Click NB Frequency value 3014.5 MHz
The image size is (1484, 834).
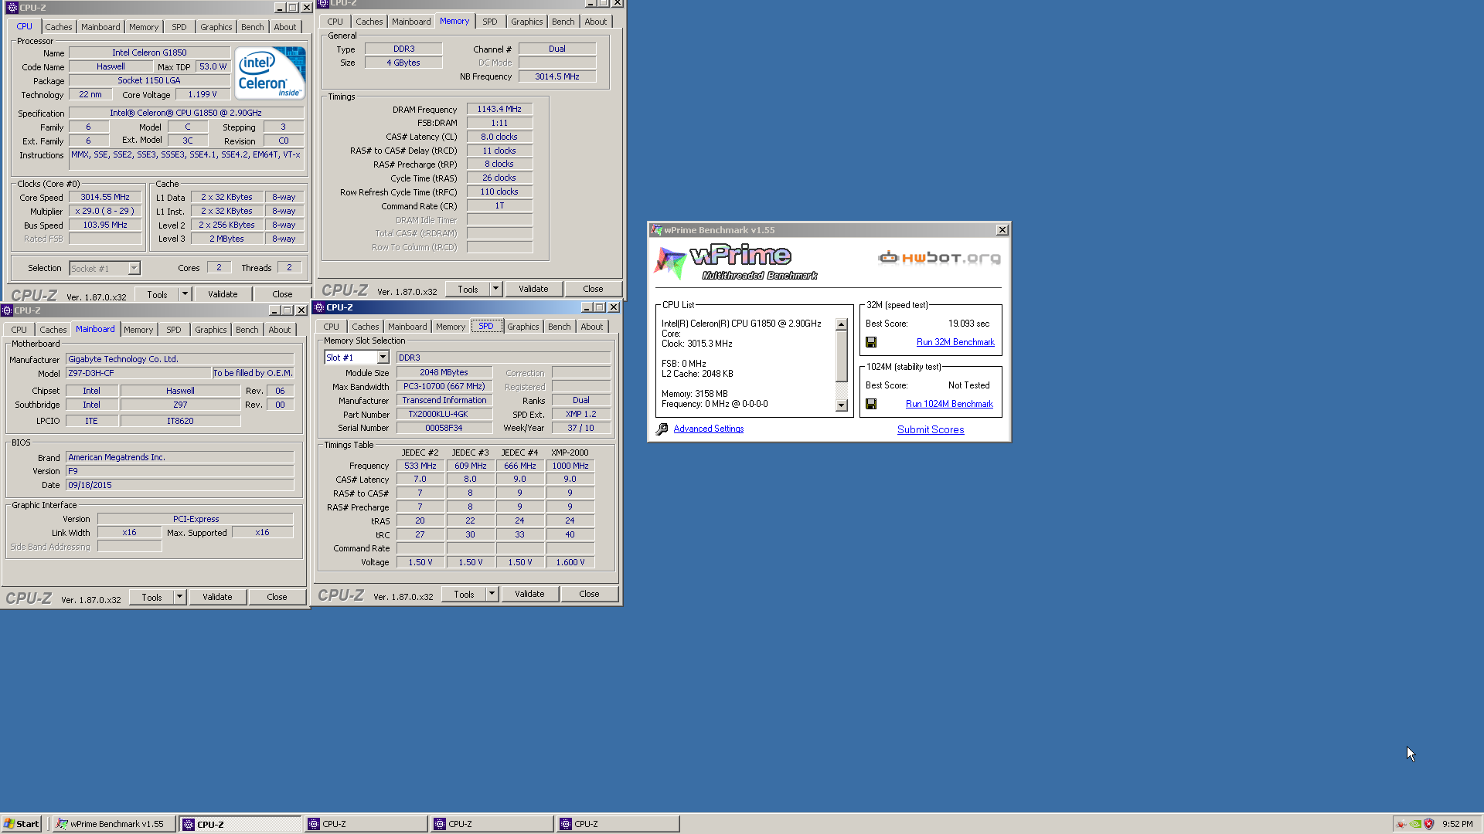pyautogui.click(x=557, y=76)
